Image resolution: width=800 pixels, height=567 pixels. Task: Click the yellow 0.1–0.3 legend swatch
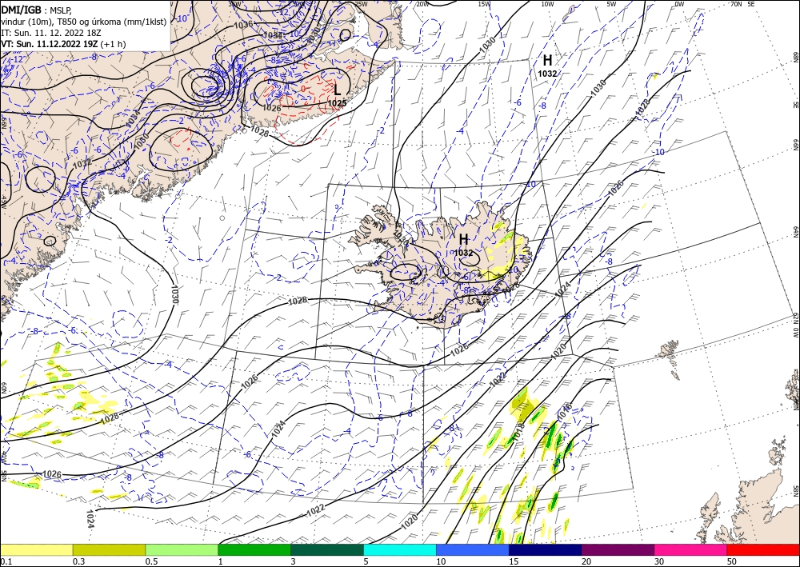pos(36,549)
